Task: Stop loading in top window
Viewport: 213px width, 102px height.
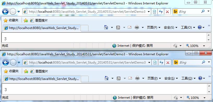Action: point(167,12)
